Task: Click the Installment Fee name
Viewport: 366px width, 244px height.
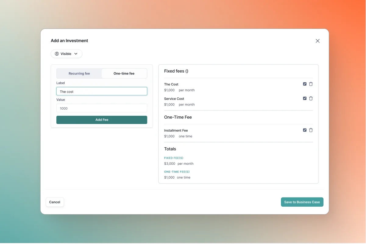Action: (176, 130)
